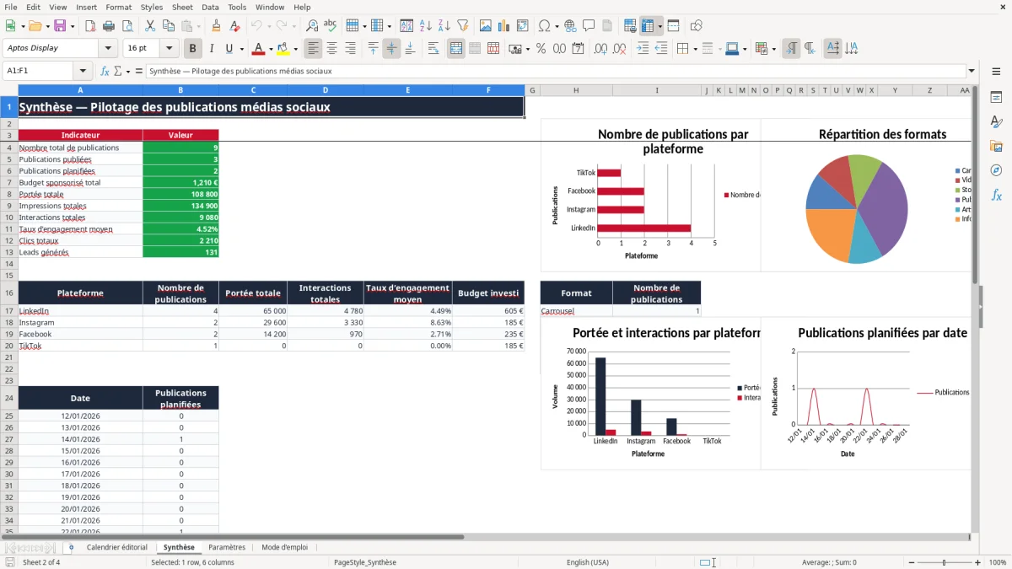This screenshot has height=569, width=1012.
Task: Toggle Italic formatting
Action: point(212,49)
